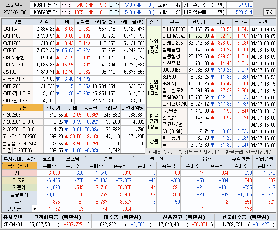Click the 증시주변 date 25/04/04
278x230 pixels.
(x=13, y=224)
